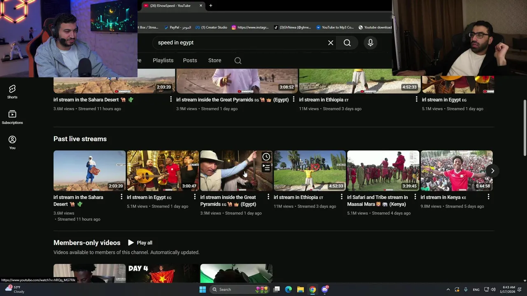Viewport: 527px width, 296px height.
Task: Select the IShowSpeed - YouTube browser tab
Action: pos(173,5)
